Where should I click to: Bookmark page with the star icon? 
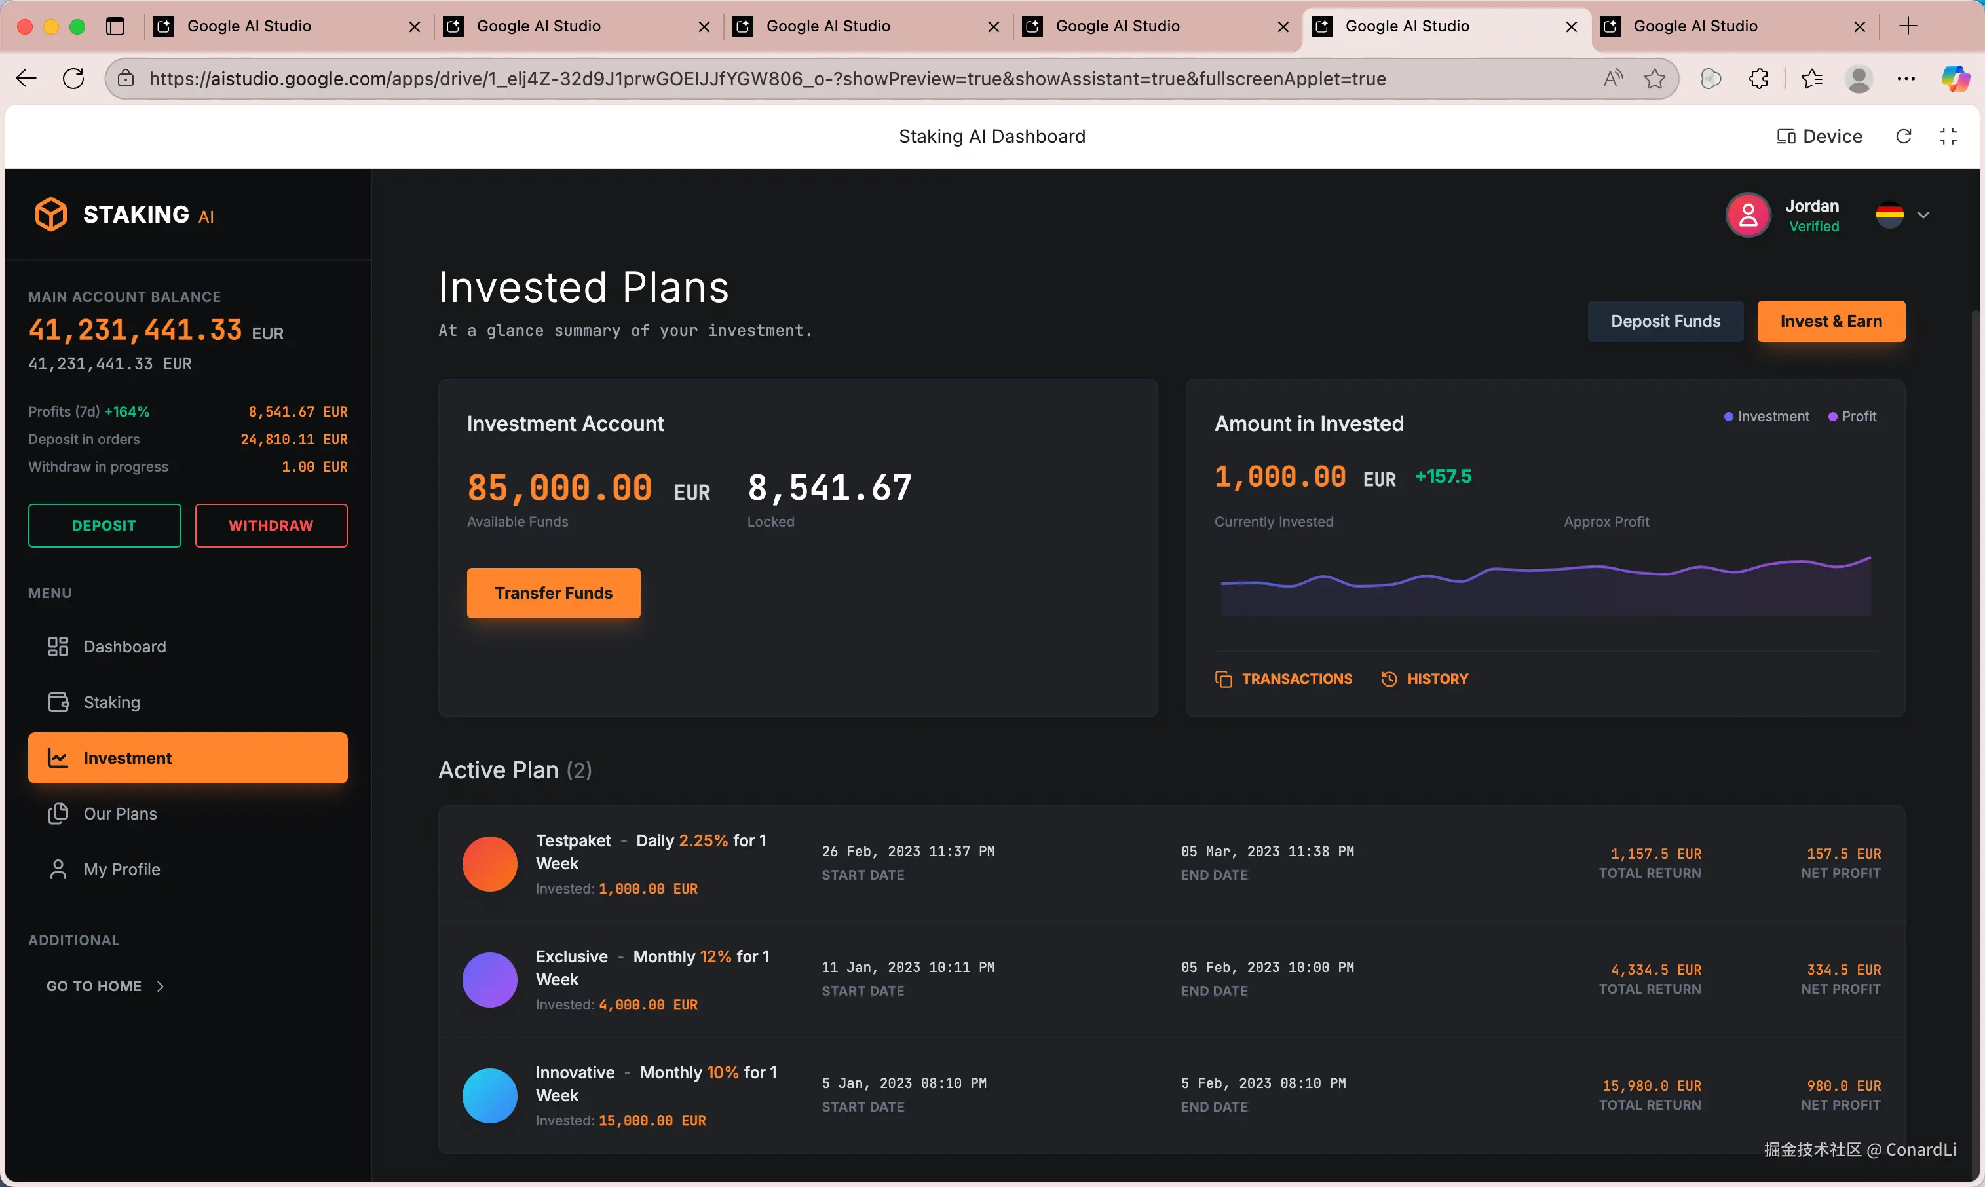point(1655,79)
